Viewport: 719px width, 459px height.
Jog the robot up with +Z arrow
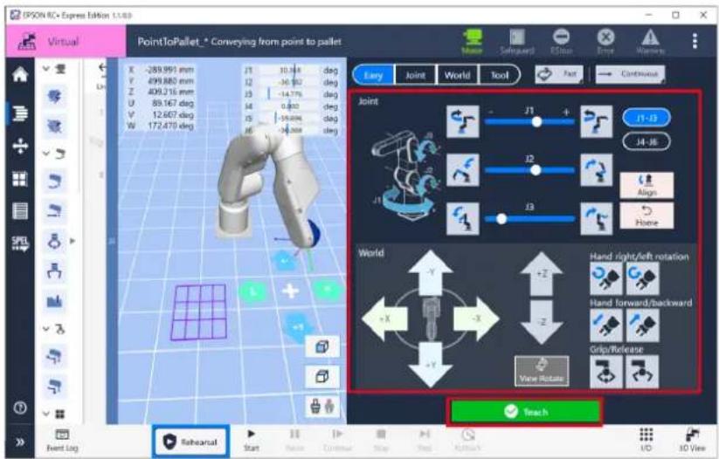[x=542, y=273]
